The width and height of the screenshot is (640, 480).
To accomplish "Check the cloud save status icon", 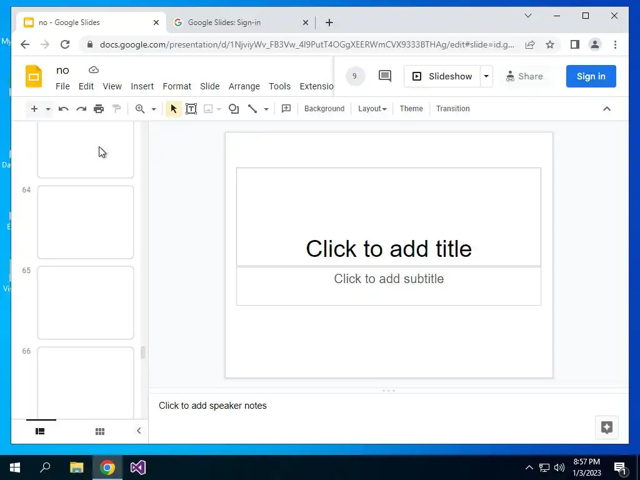I will point(94,70).
